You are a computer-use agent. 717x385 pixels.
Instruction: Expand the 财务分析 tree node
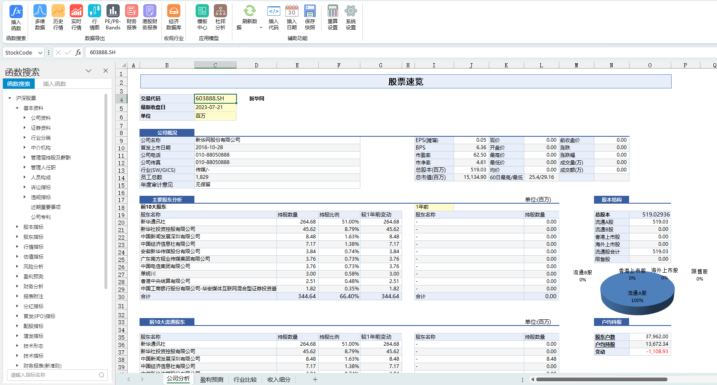pyautogui.click(x=17, y=287)
